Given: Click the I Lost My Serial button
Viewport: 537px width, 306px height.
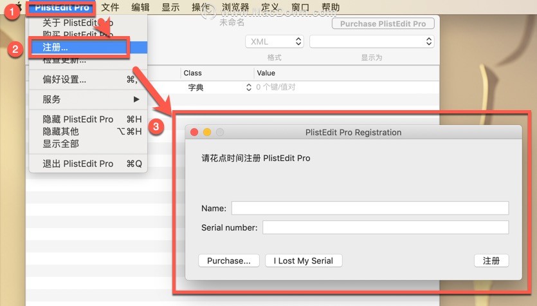Looking at the screenshot, I should point(304,261).
